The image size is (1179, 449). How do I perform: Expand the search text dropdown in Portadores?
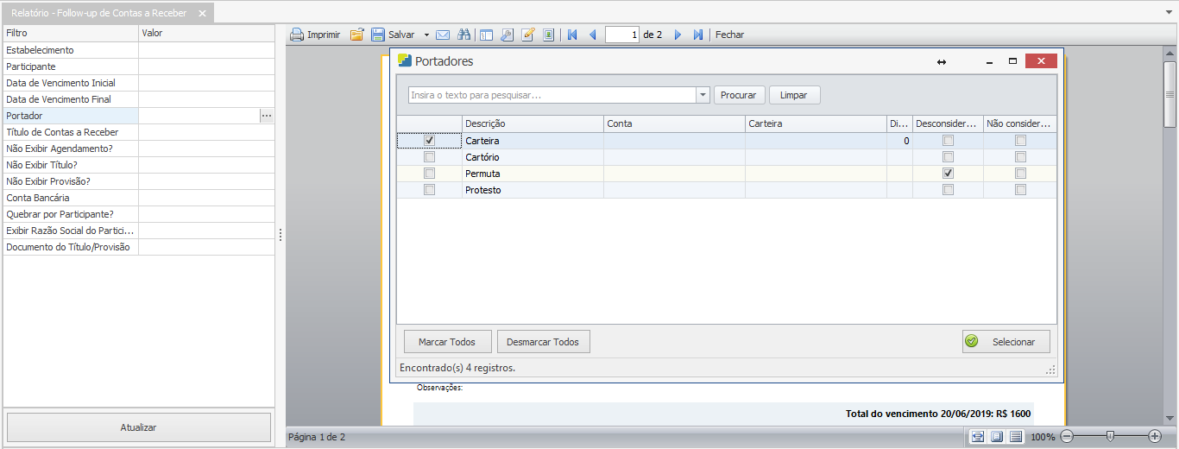pyautogui.click(x=703, y=95)
